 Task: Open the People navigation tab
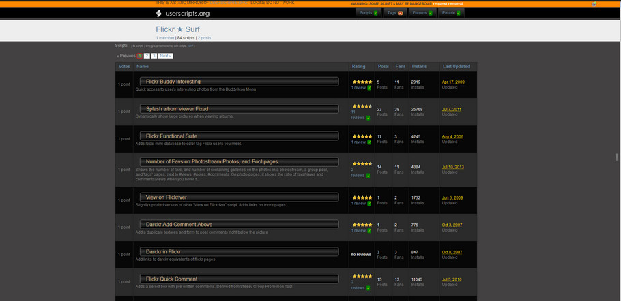coord(451,13)
